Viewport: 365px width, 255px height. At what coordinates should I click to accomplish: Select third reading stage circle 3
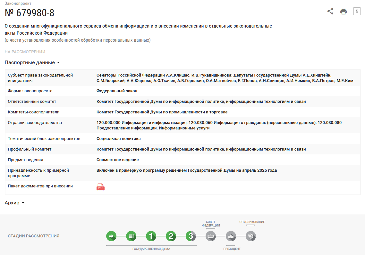191,236
